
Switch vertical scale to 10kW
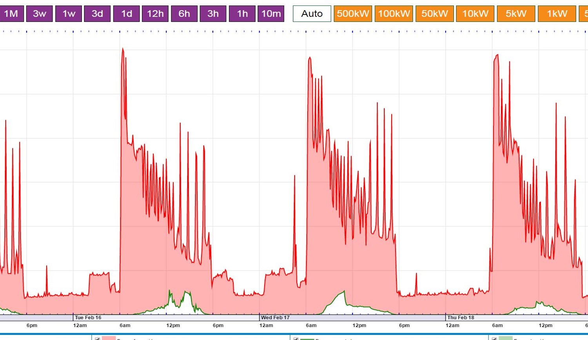click(x=475, y=14)
